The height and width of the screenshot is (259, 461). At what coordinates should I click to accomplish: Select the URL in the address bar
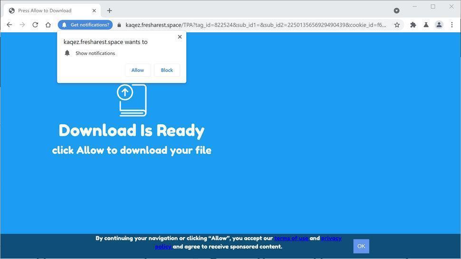256,25
